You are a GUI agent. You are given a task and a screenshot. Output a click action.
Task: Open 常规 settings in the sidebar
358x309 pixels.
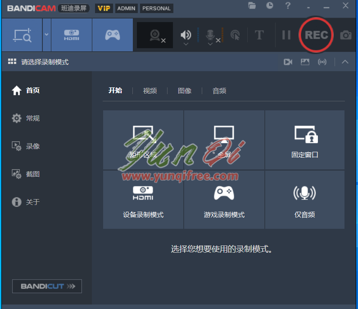tap(26, 118)
